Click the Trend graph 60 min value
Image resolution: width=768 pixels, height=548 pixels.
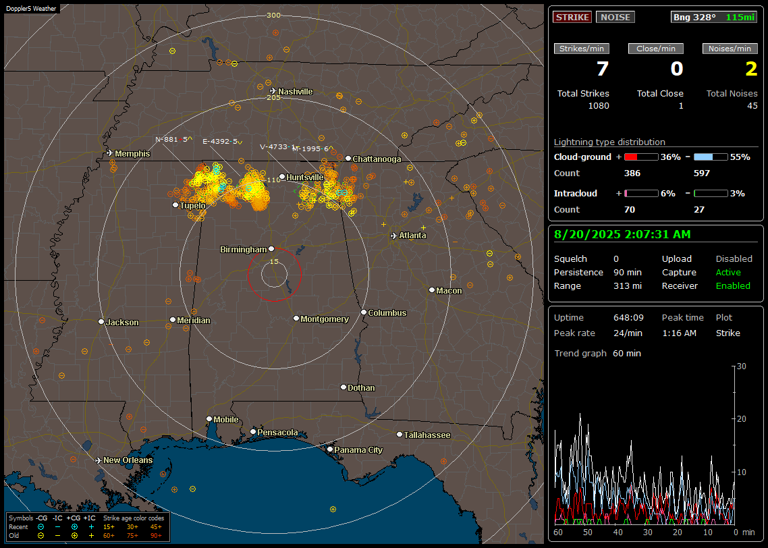[627, 354]
